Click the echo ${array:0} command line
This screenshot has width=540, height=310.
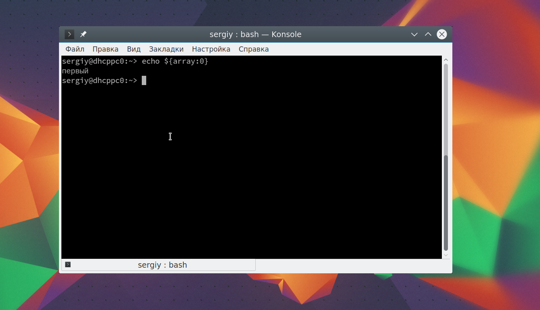click(x=135, y=61)
